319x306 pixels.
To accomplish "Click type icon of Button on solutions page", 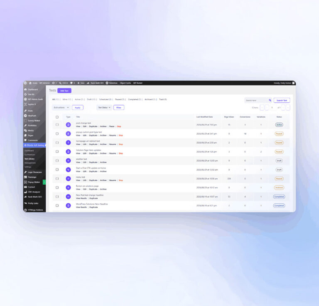I will click(x=69, y=188).
